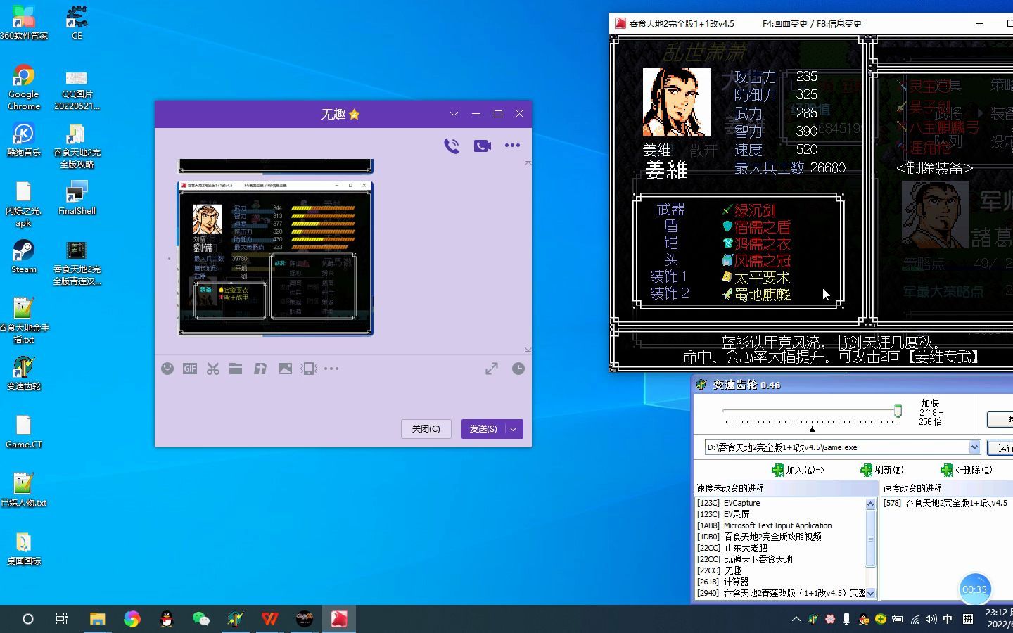Click the 加入(A)-> button

798,470
